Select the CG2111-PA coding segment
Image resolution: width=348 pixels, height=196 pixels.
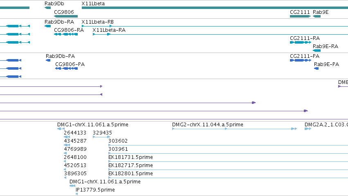click(x=301, y=60)
